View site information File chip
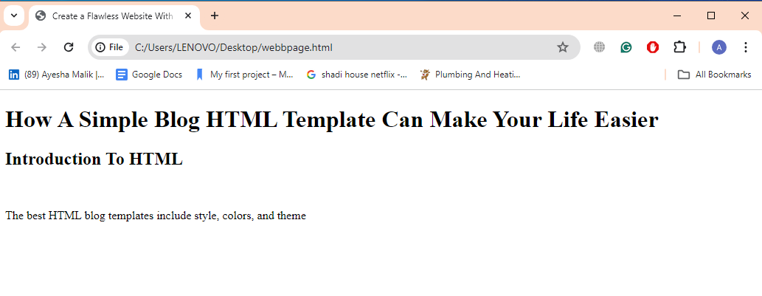This screenshot has height=296, width=762. [x=109, y=47]
